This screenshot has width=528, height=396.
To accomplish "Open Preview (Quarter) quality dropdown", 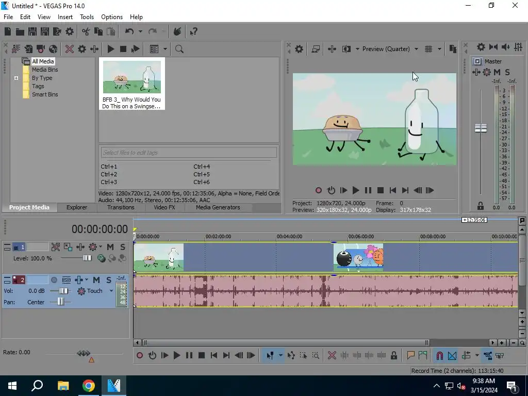I will point(416,49).
